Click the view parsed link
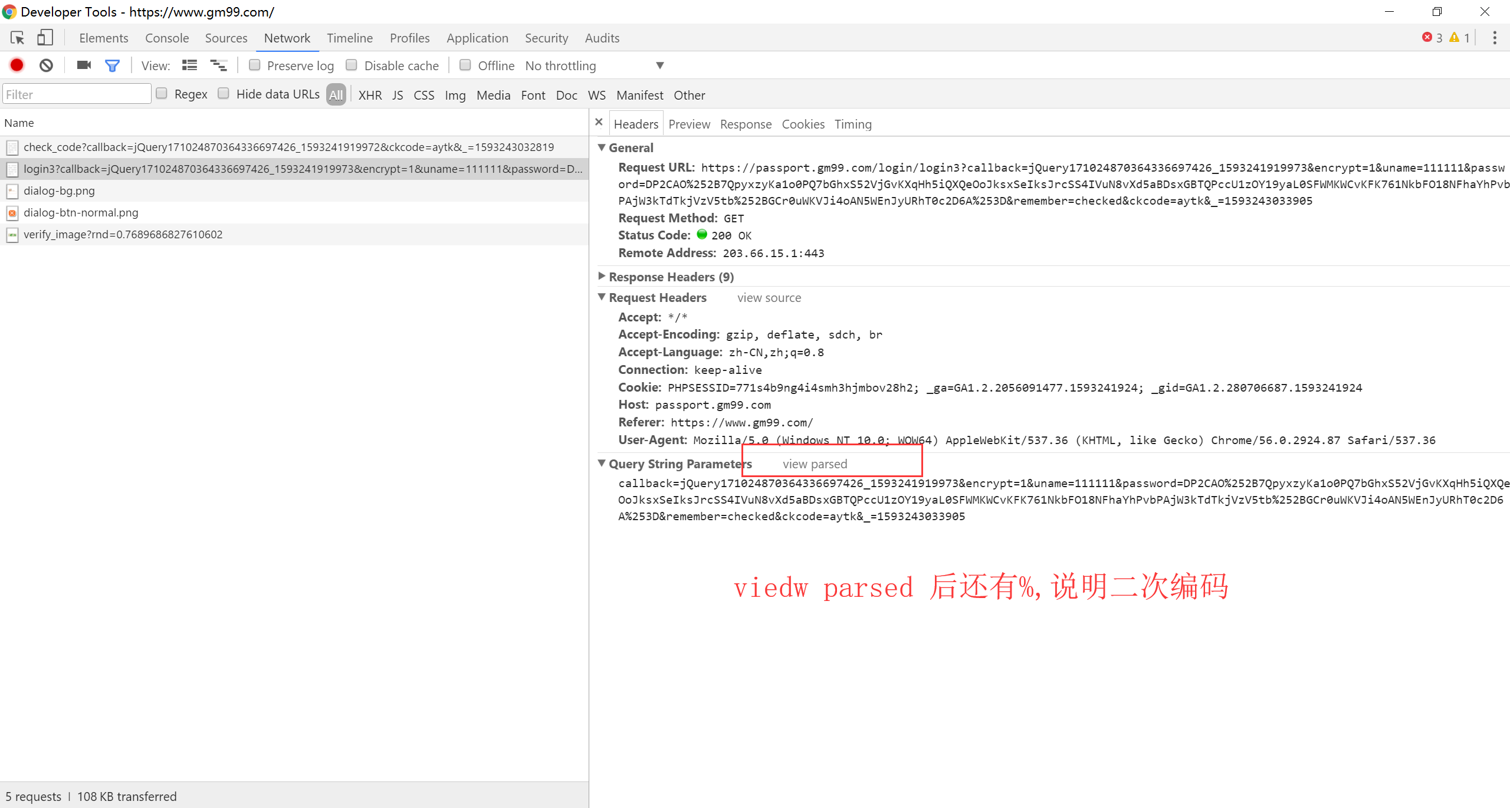Screen dimensions: 1510x808 815,464
